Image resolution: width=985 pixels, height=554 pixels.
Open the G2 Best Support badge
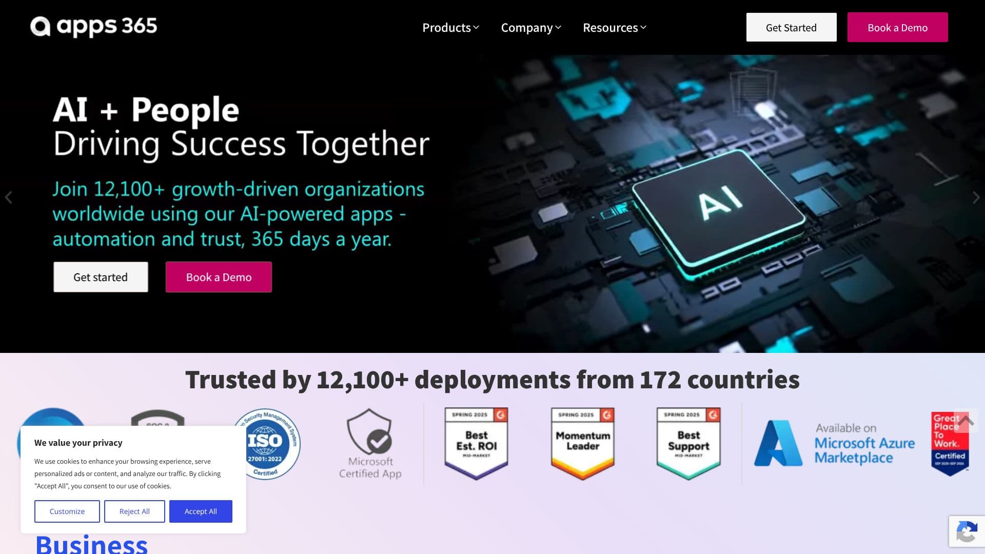[688, 444]
